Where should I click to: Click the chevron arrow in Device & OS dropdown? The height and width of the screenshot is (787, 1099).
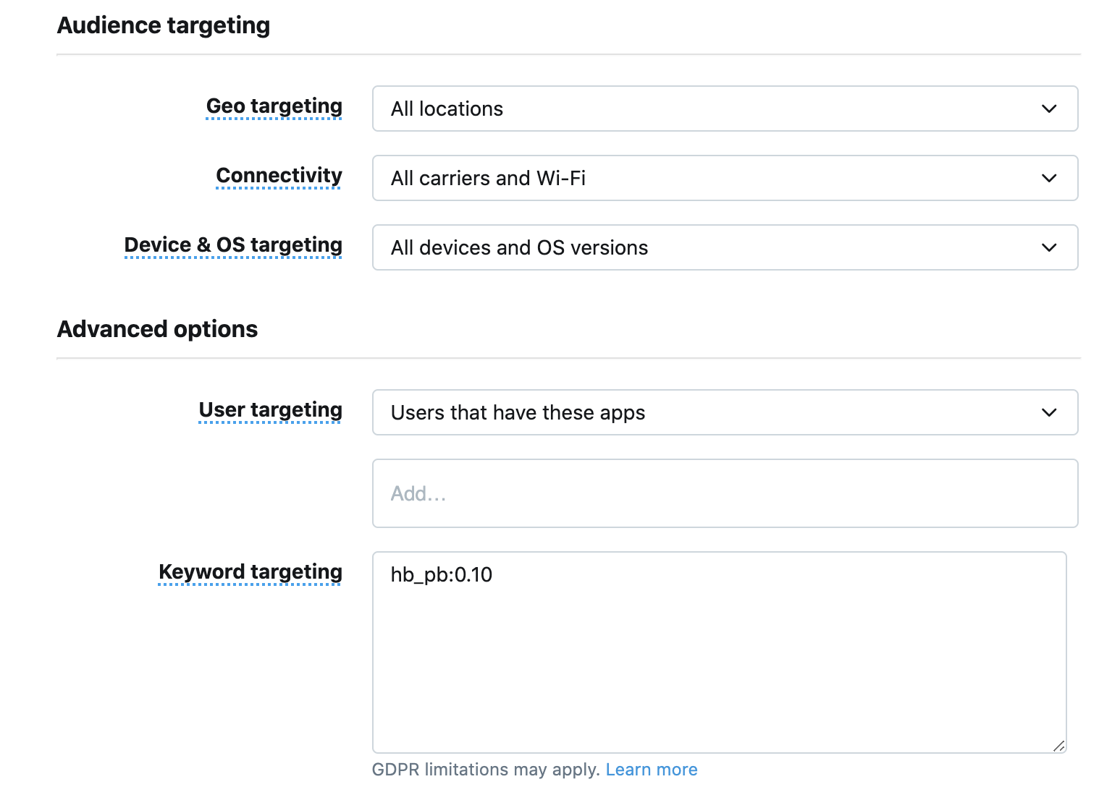(1048, 248)
